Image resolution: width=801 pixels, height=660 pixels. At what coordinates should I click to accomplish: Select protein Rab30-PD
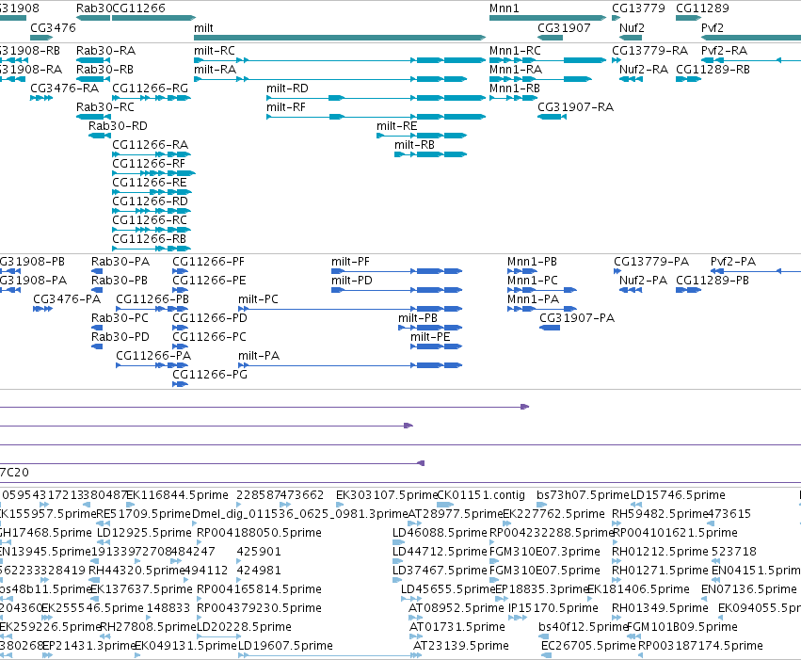[x=97, y=346]
